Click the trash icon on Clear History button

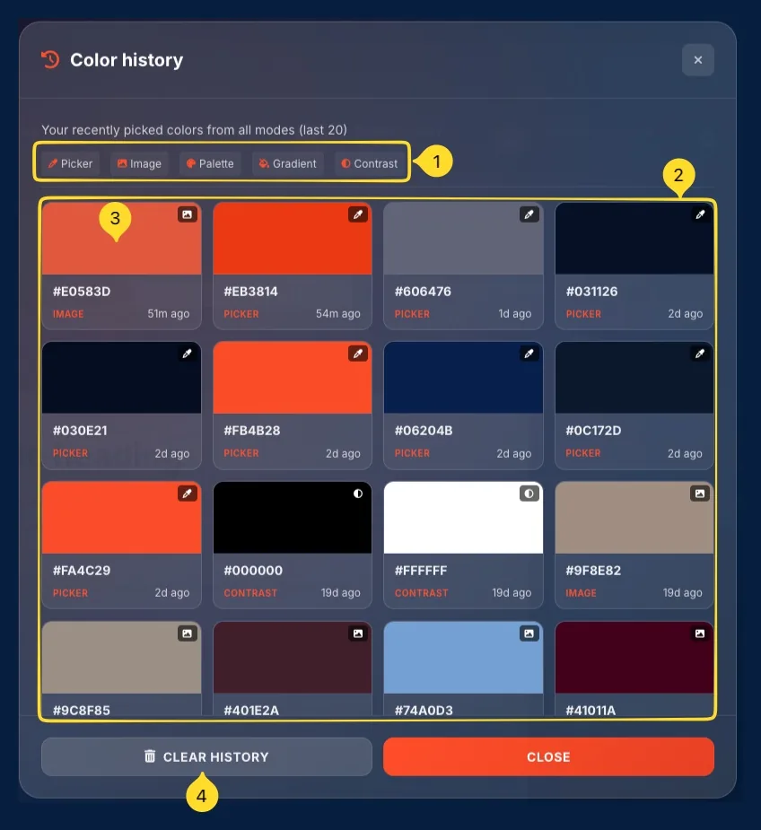click(x=149, y=756)
